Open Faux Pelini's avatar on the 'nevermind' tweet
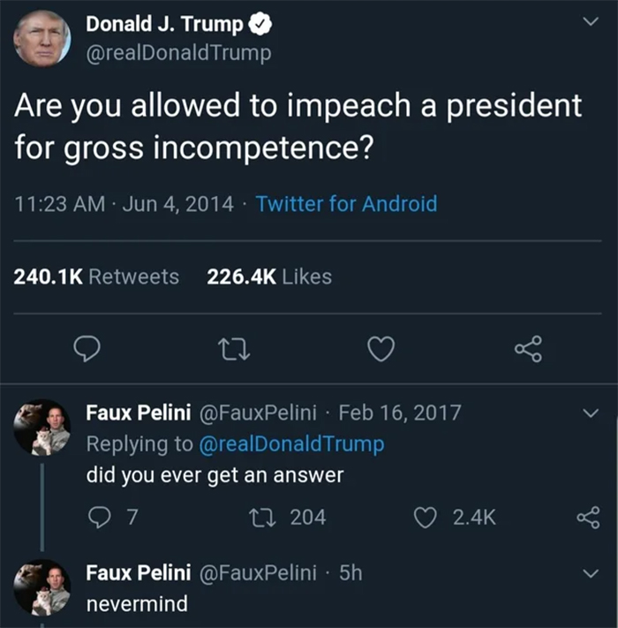Image resolution: width=618 pixels, height=628 pixels. (x=41, y=589)
